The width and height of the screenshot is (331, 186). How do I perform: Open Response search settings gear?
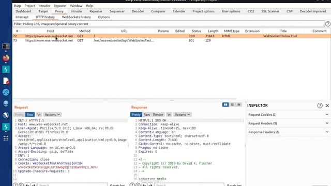pos(138,185)
